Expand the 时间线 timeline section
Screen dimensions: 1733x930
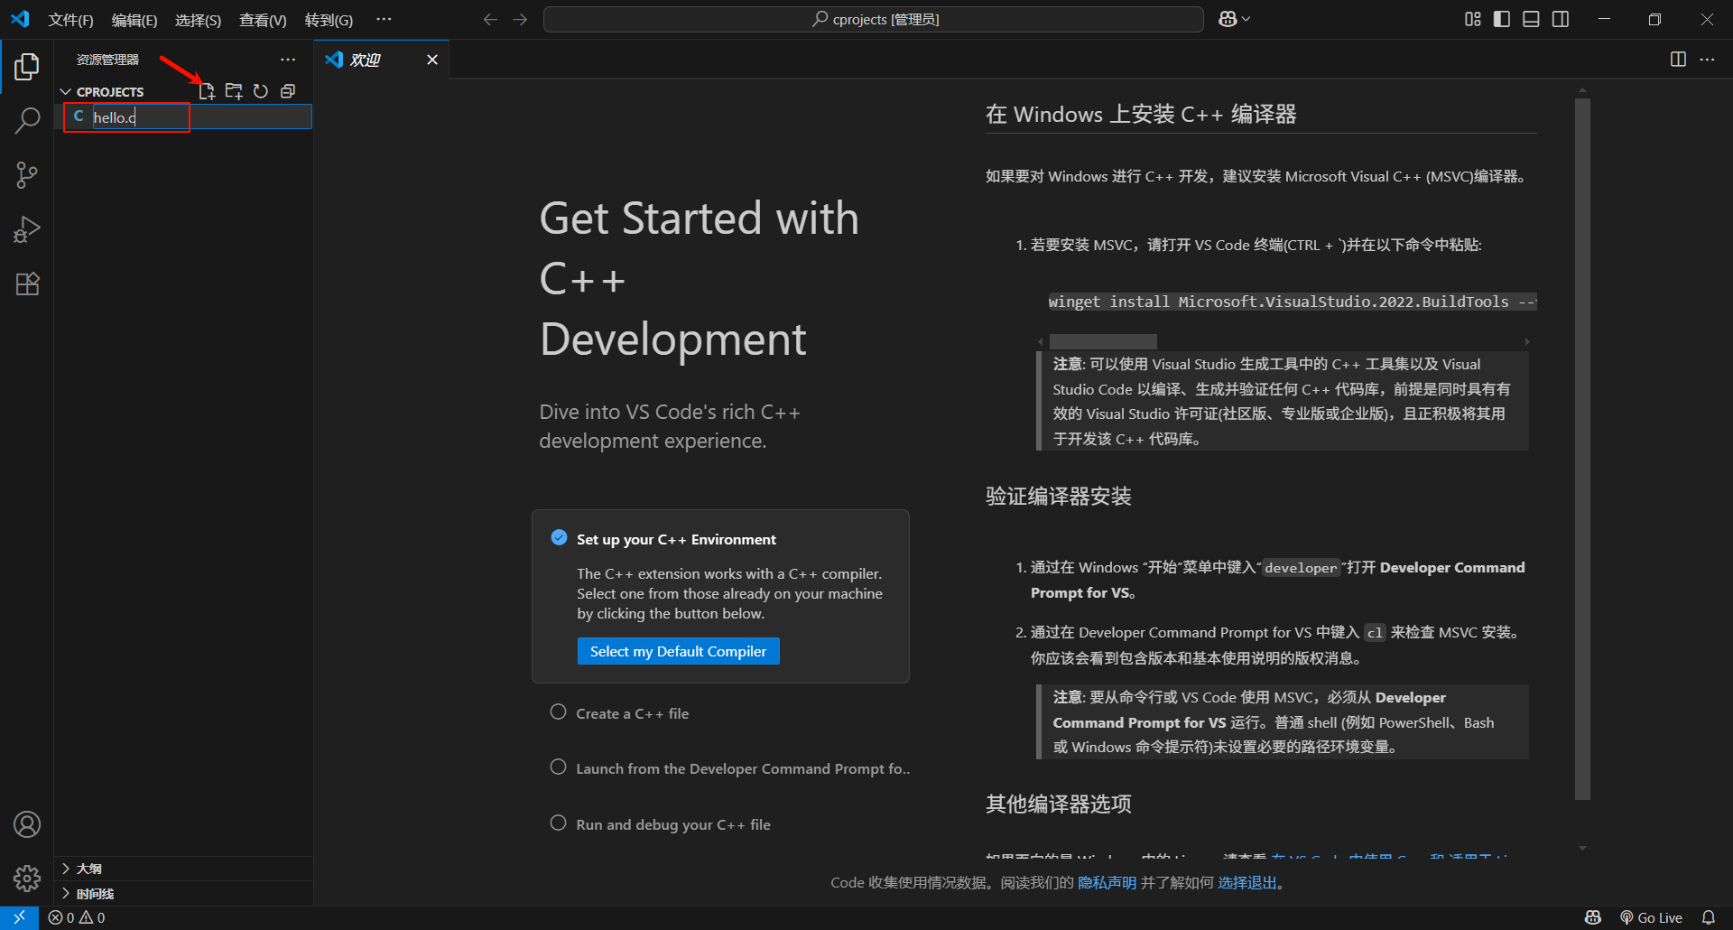point(94,894)
